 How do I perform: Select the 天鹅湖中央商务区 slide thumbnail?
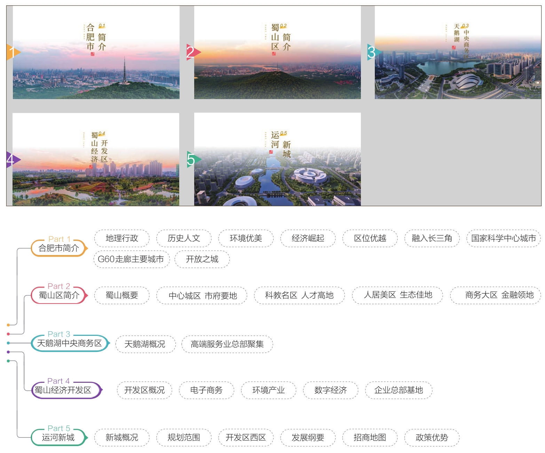point(458,52)
